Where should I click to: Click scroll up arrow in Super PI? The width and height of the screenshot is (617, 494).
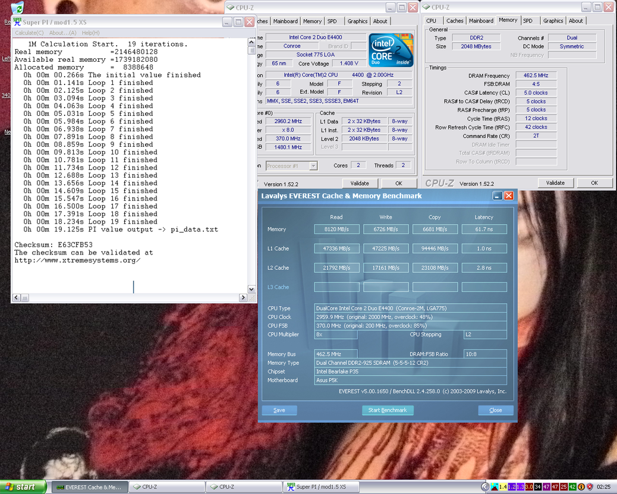pos(251,42)
